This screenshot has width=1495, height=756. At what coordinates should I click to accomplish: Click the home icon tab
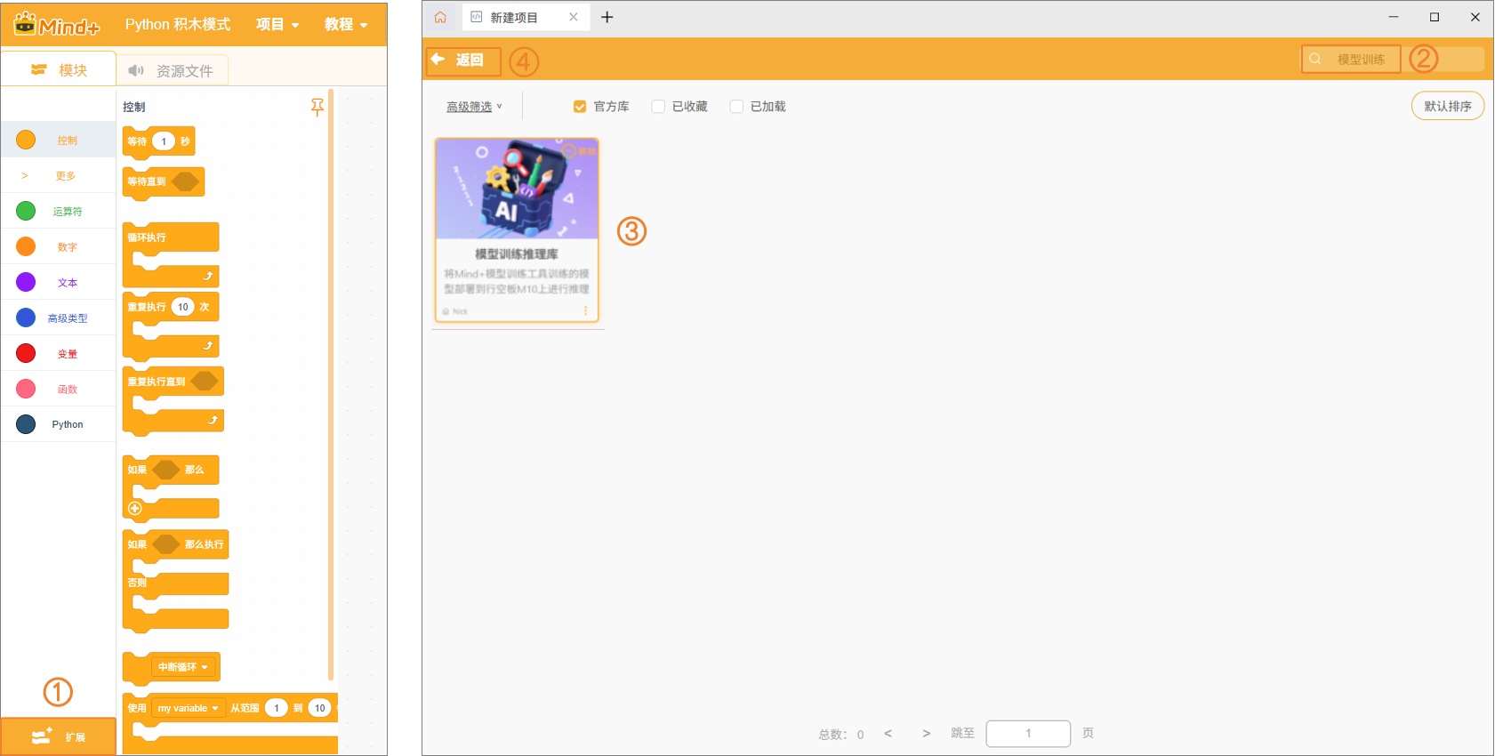(440, 17)
